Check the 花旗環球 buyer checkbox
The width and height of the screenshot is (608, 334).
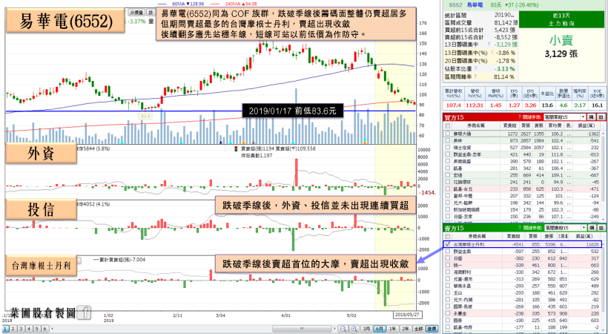pos(447,182)
